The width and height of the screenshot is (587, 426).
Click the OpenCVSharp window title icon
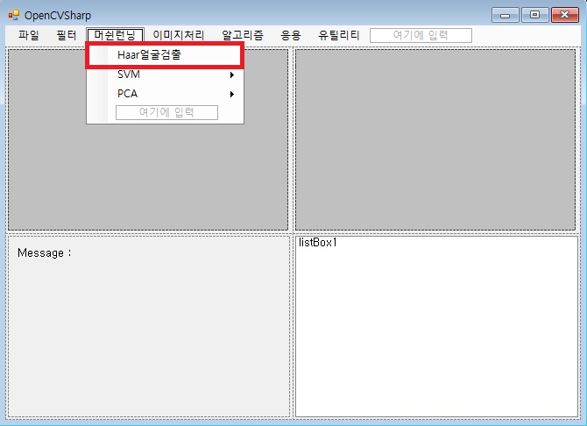pyautogui.click(x=13, y=15)
